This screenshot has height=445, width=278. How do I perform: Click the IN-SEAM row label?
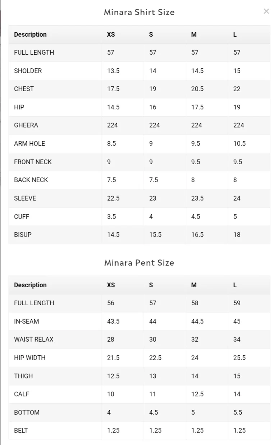click(26, 322)
